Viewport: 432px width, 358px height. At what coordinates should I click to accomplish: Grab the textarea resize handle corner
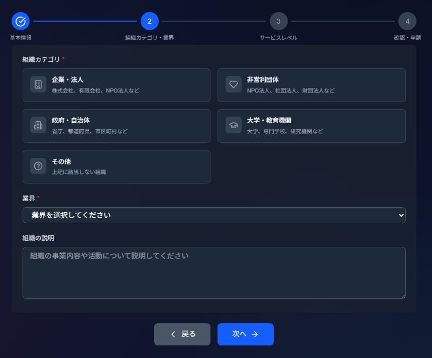coord(403,296)
